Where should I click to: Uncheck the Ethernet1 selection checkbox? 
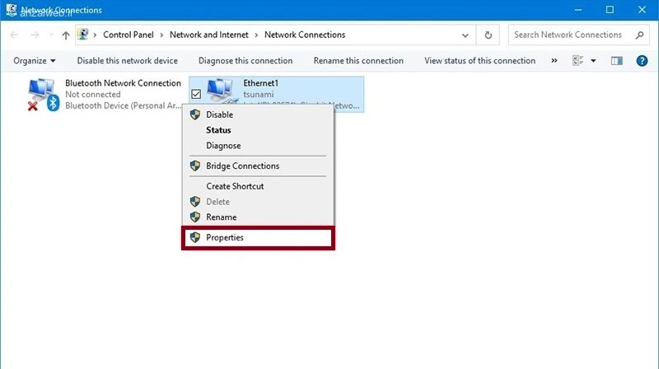pos(196,94)
